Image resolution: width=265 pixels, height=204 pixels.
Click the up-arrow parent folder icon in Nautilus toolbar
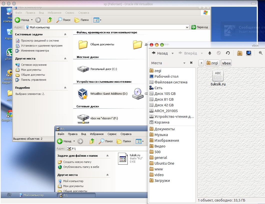point(210,53)
